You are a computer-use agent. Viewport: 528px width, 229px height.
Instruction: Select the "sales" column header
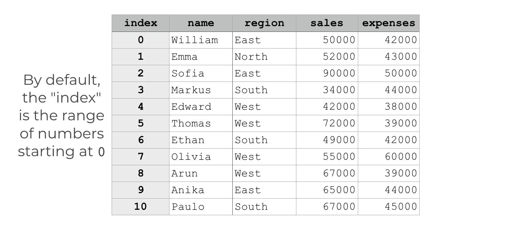327,23
